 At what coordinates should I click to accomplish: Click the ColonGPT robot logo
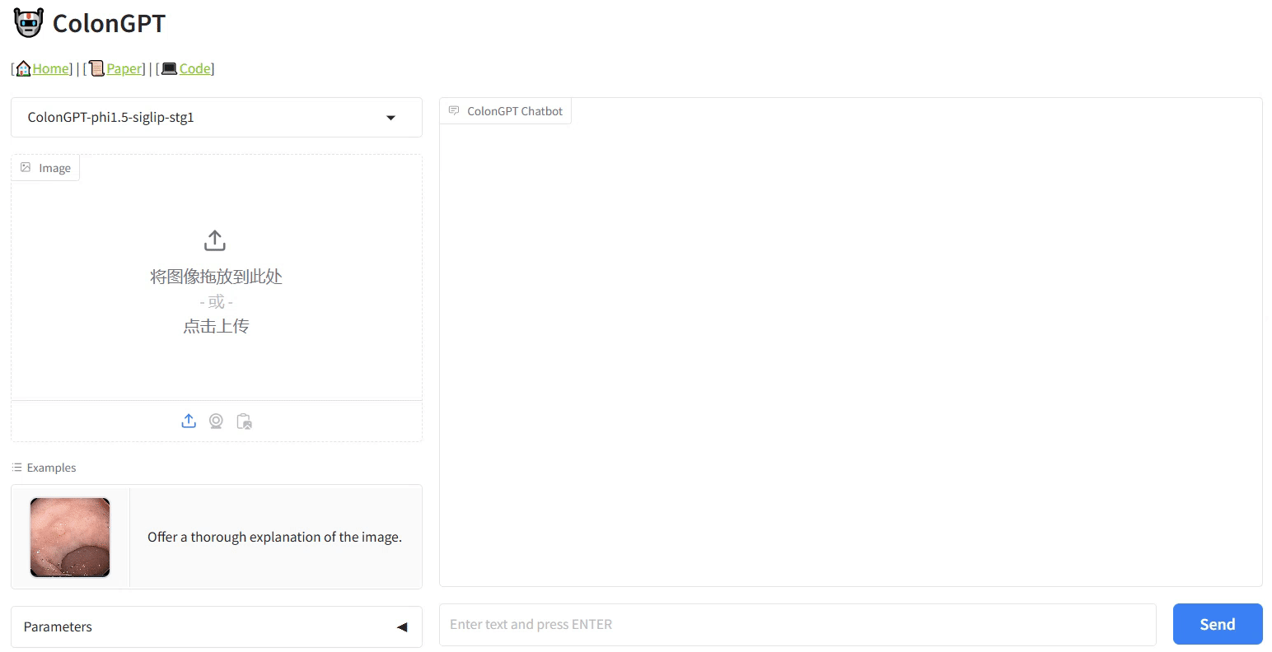29,23
